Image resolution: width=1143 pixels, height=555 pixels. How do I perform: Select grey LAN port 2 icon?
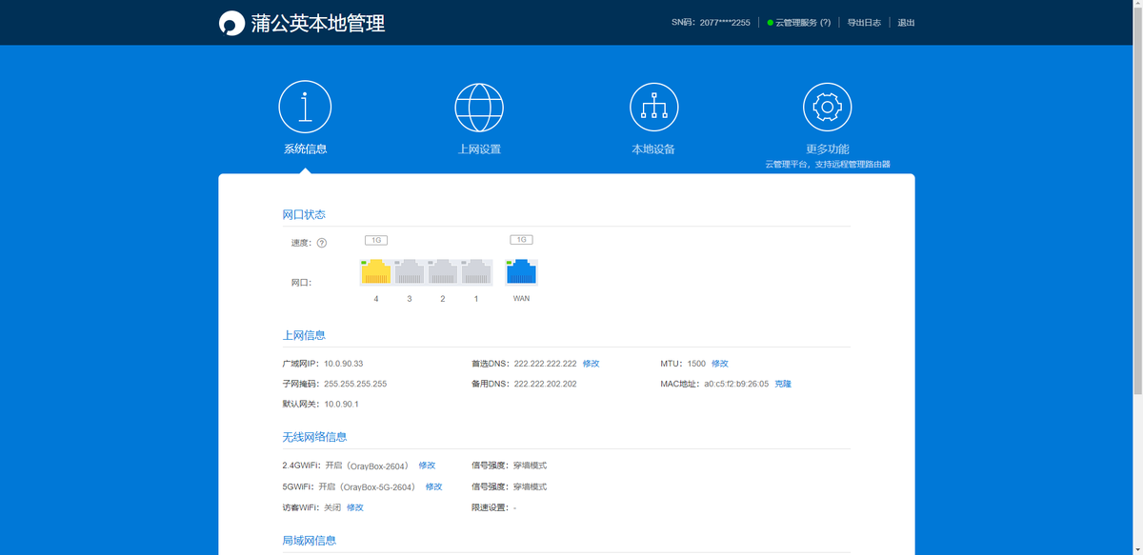coord(443,272)
